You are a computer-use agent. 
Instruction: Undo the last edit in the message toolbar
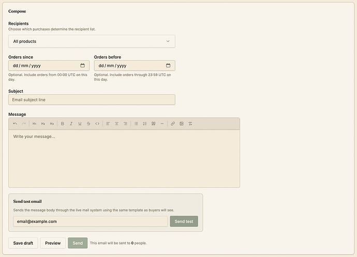coord(15,124)
